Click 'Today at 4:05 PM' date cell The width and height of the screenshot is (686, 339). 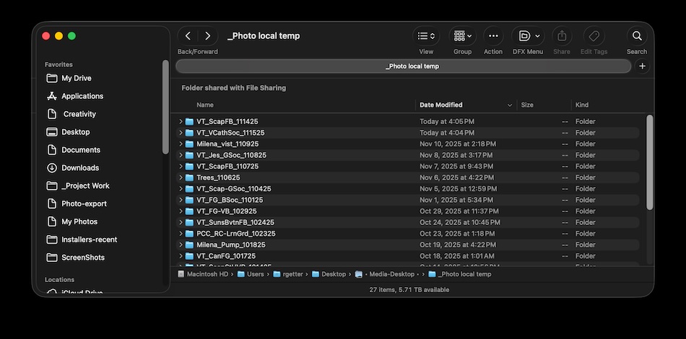click(x=447, y=121)
